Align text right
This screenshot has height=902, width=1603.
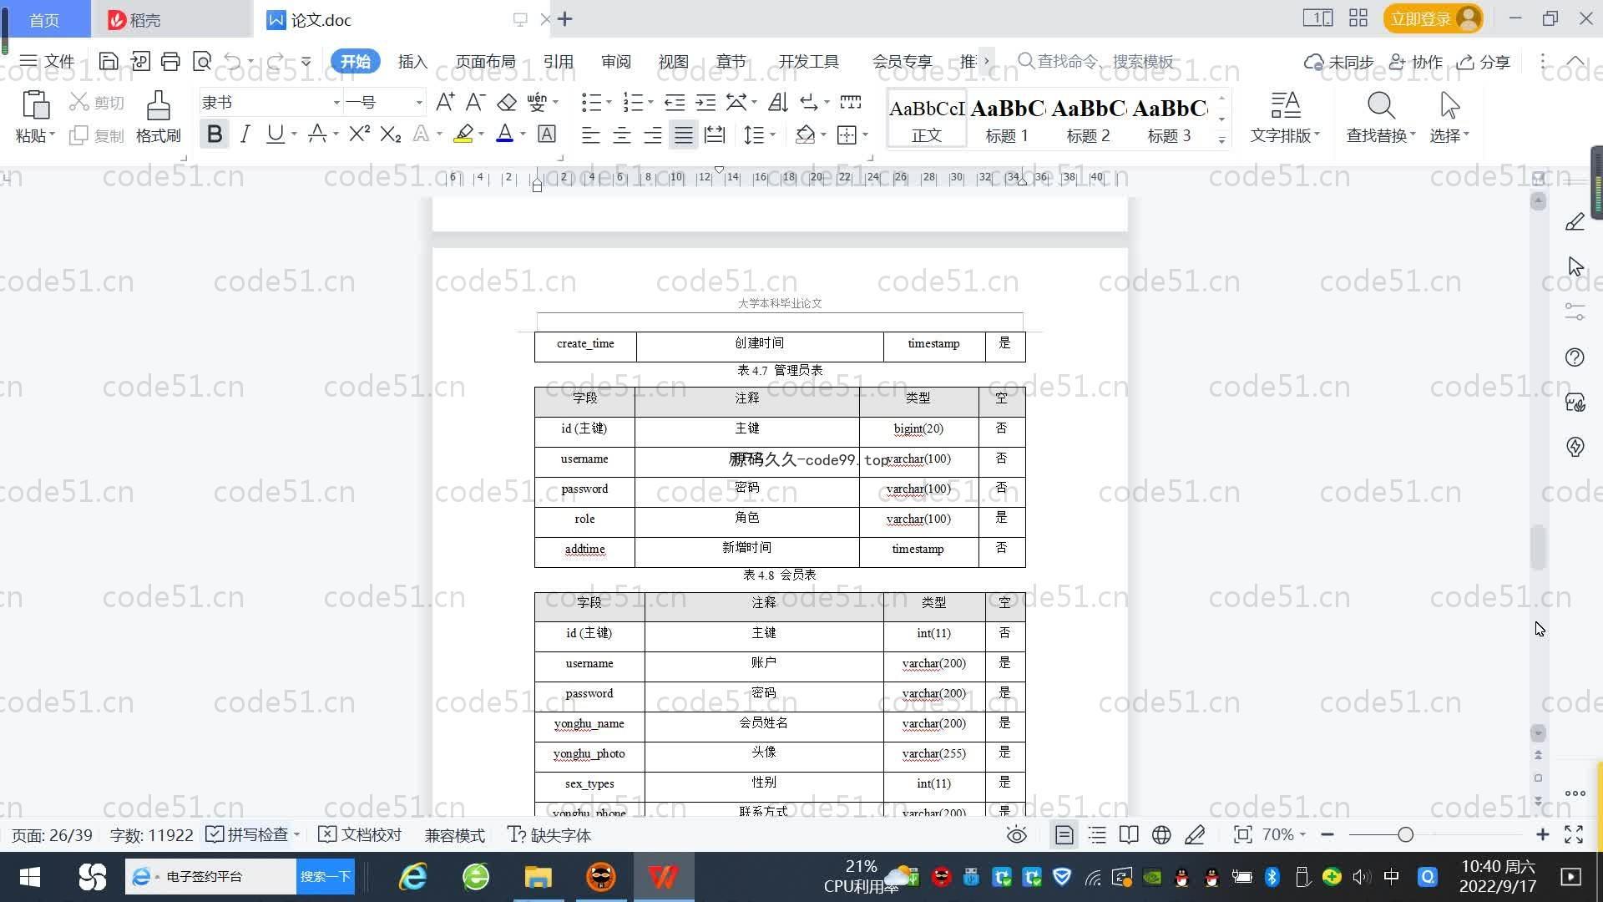tap(652, 134)
